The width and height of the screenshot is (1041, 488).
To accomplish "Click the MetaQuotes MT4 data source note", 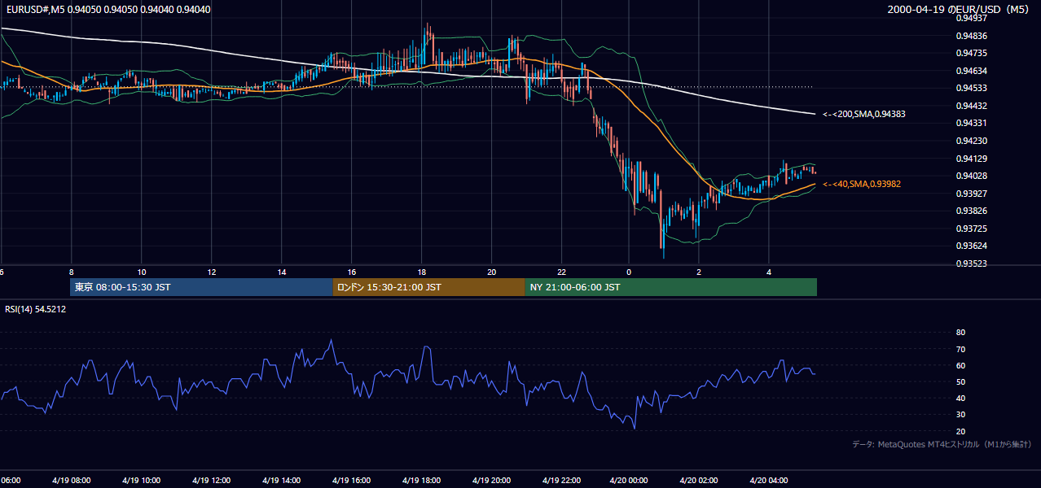I will pos(942,444).
